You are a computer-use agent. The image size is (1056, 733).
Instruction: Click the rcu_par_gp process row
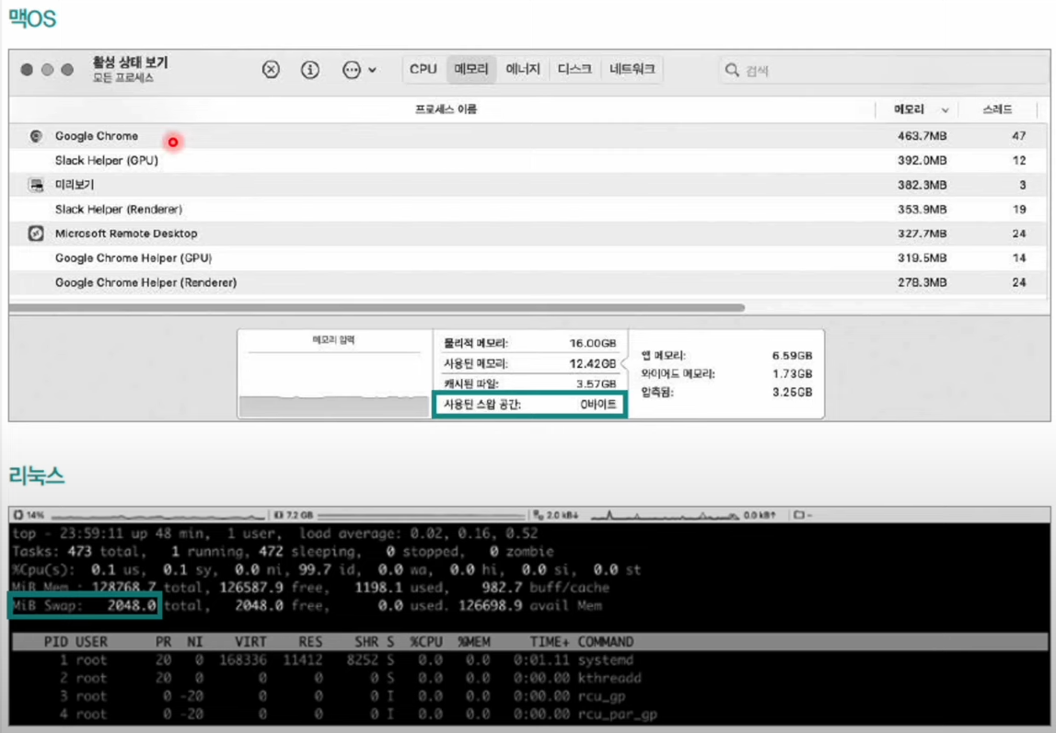point(528,715)
